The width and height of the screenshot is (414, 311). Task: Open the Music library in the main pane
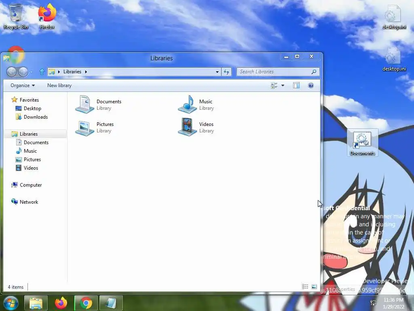click(x=196, y=104)
